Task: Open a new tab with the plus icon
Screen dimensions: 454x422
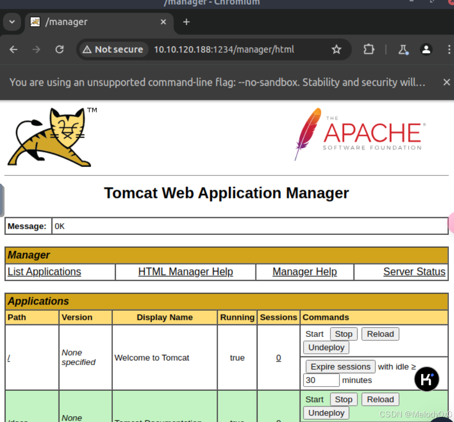Action: tap(186, 22)
